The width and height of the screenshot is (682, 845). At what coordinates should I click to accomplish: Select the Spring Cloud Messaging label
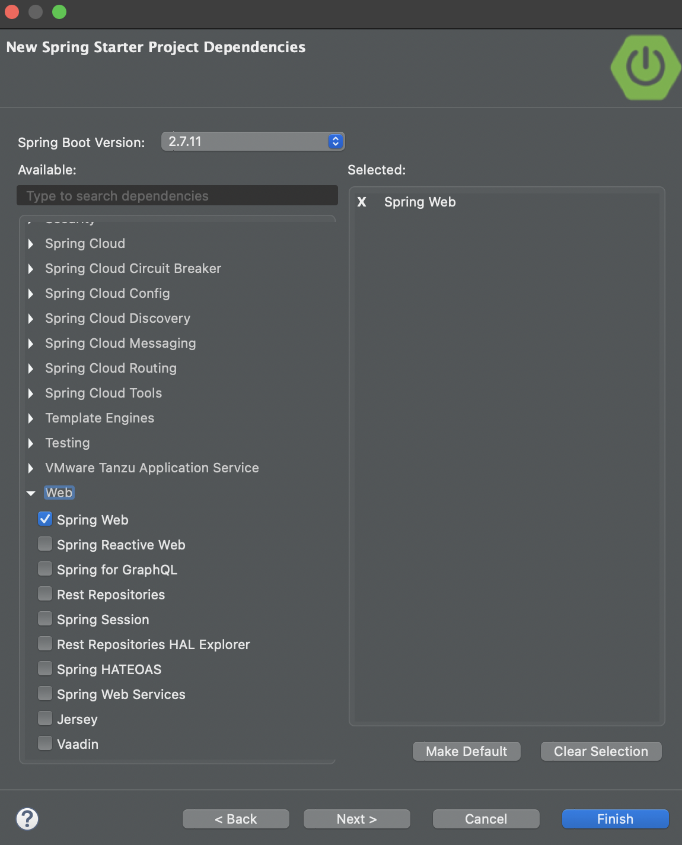[120, 343]
